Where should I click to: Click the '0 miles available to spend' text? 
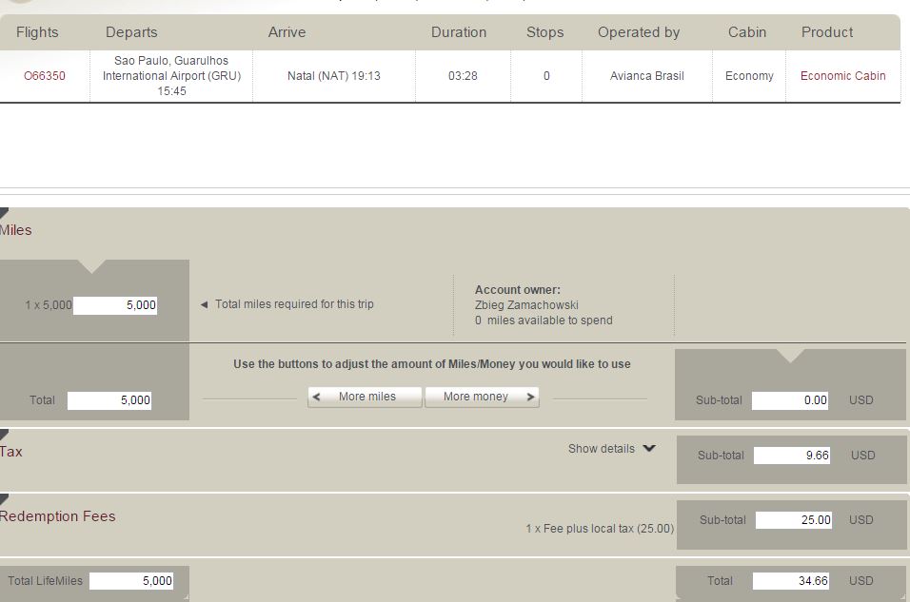[x=544, y=320]
